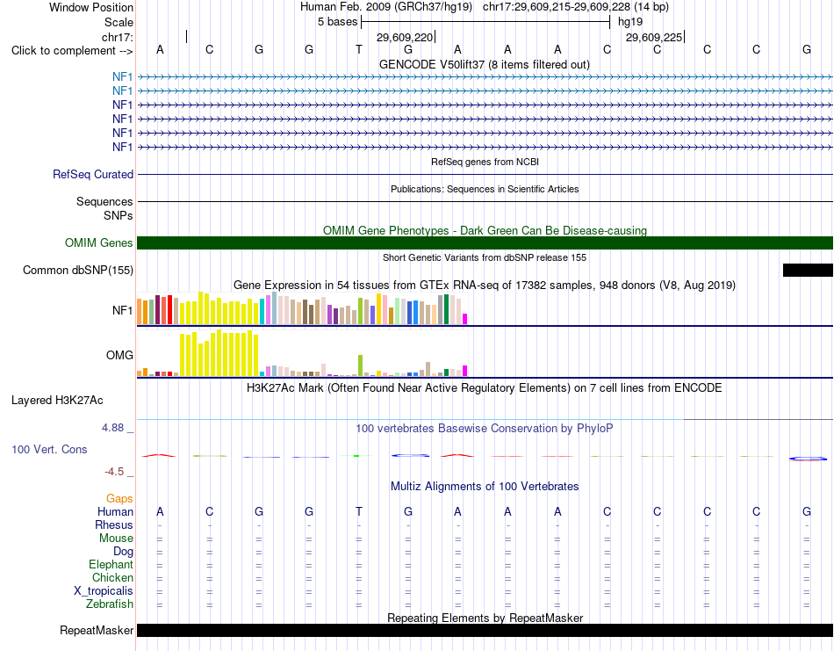Click T base in the Human alignment row
834x651 pixels.
(x=359, y=512)
